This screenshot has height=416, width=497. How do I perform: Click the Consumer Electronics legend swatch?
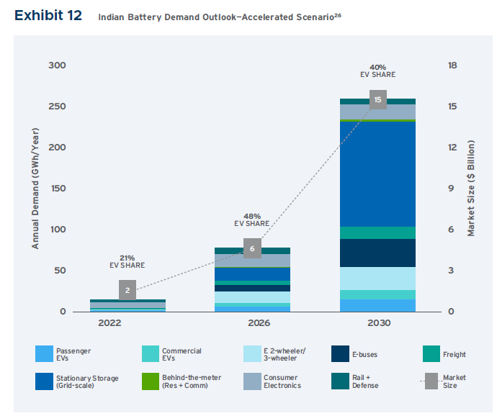252,381
